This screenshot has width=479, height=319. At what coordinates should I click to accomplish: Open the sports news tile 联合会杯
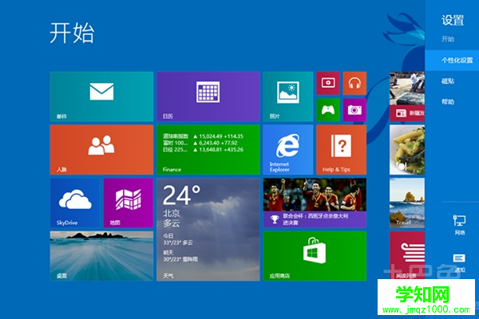tap(315, 203)
